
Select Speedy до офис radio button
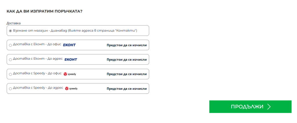point(10,74)
